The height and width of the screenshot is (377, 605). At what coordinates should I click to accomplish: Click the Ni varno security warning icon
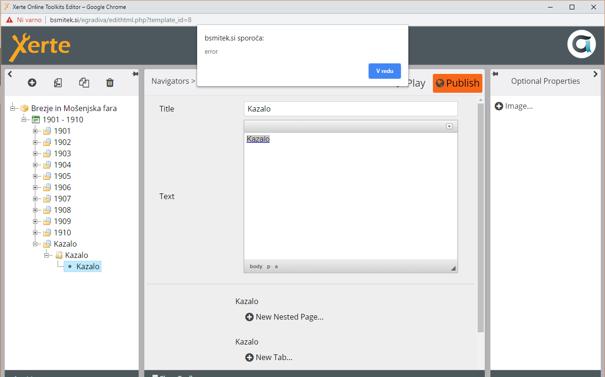click(9, 20)
